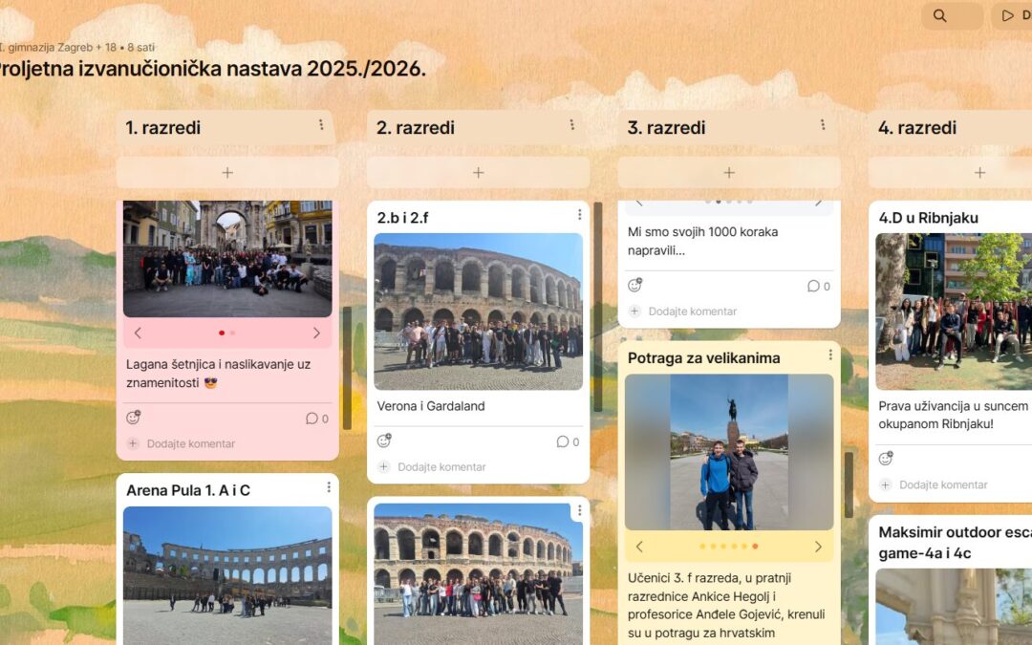Open the 3. razredi column options menu

tap(823, 123)
